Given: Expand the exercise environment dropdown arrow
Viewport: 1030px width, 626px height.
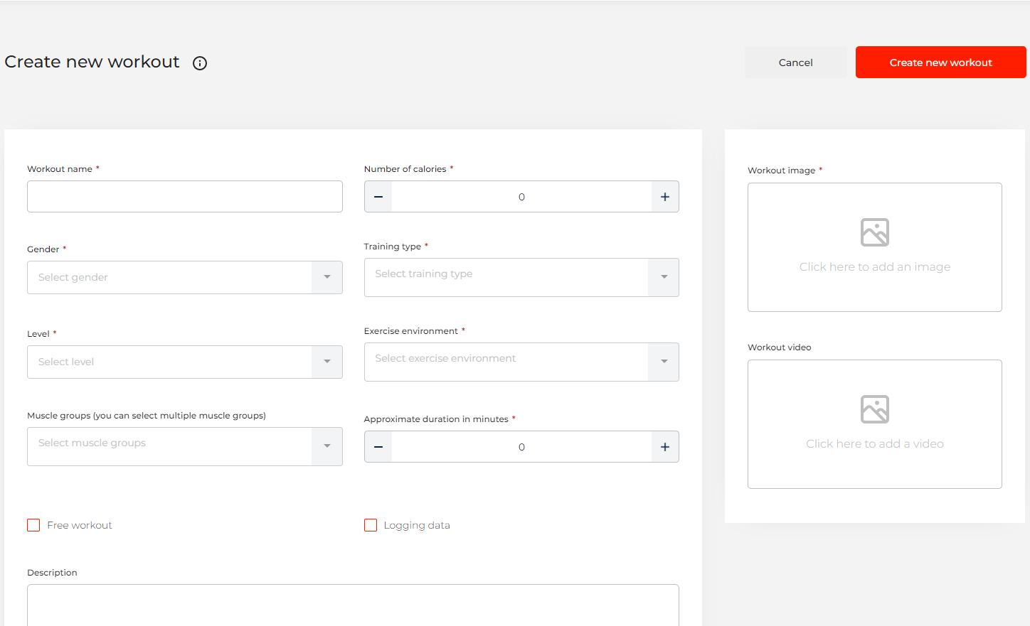Looking at the screenshot, I should [664, 362].
